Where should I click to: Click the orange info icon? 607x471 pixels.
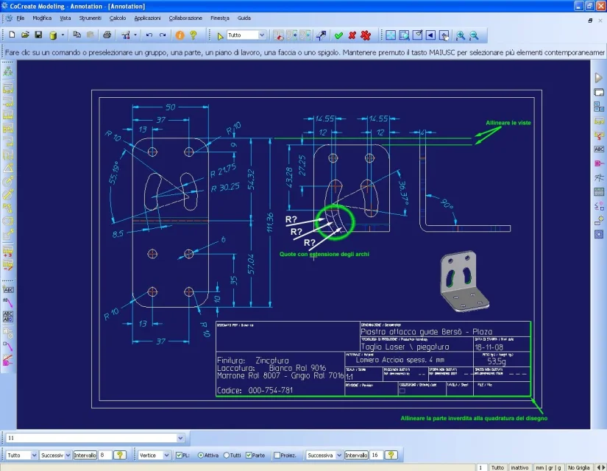(x=180, y=35)
